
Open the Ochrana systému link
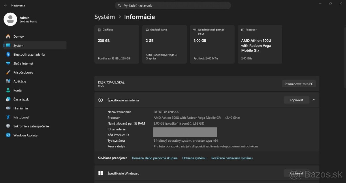[194, 158]
